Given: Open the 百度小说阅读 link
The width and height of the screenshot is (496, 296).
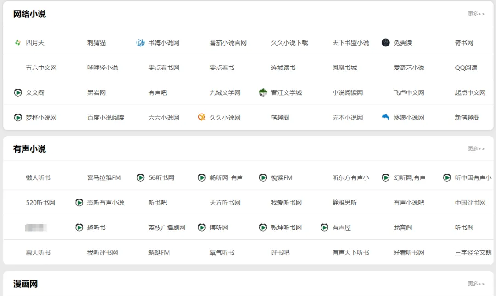Looking at the screenshot, I should point(106,118).
